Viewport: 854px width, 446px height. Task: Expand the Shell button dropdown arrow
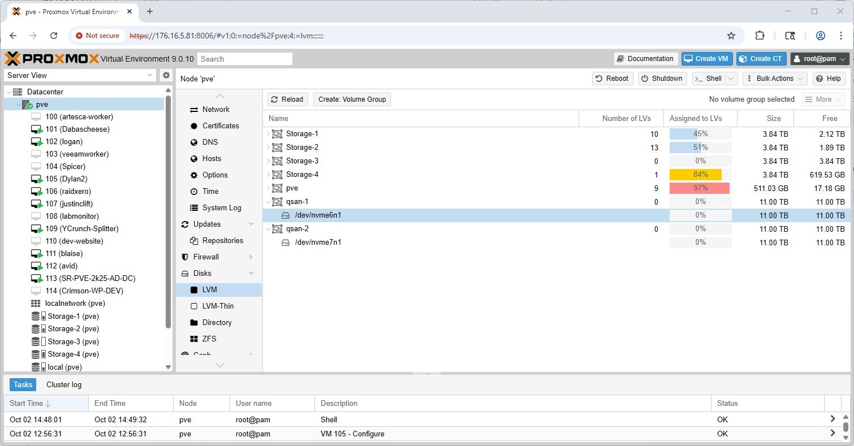(731, 79)
